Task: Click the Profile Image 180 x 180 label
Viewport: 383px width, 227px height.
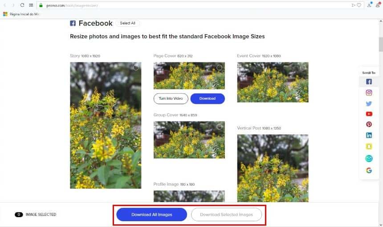Action: point(174,184)
